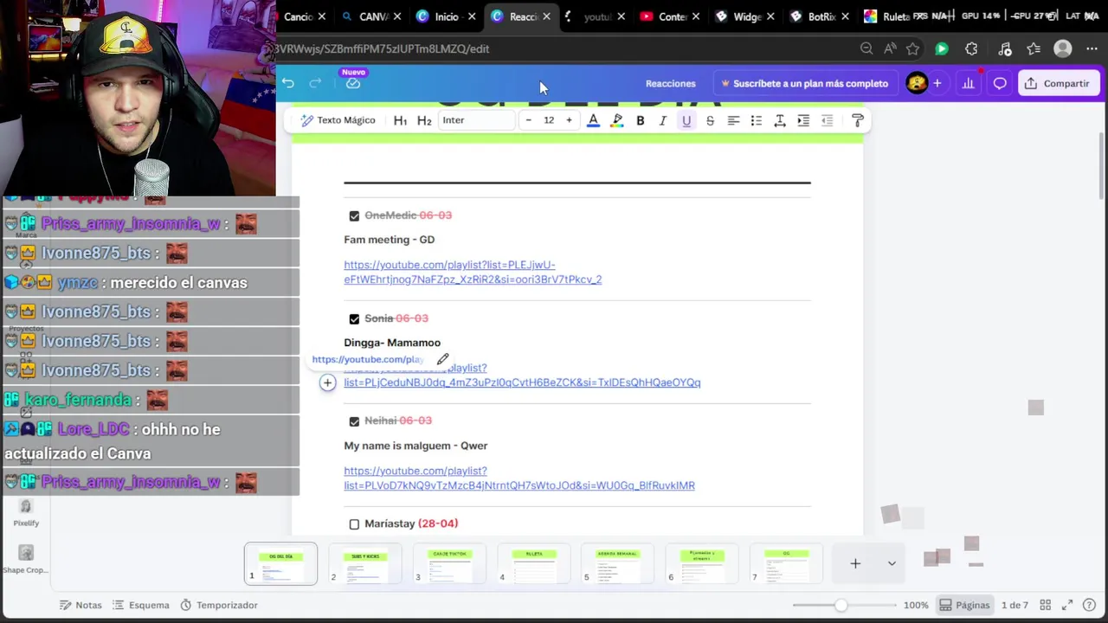This screenshot has width=1108, height=623.
Task: Enter fullscreen presentation mode
Action: point(1067,605)
